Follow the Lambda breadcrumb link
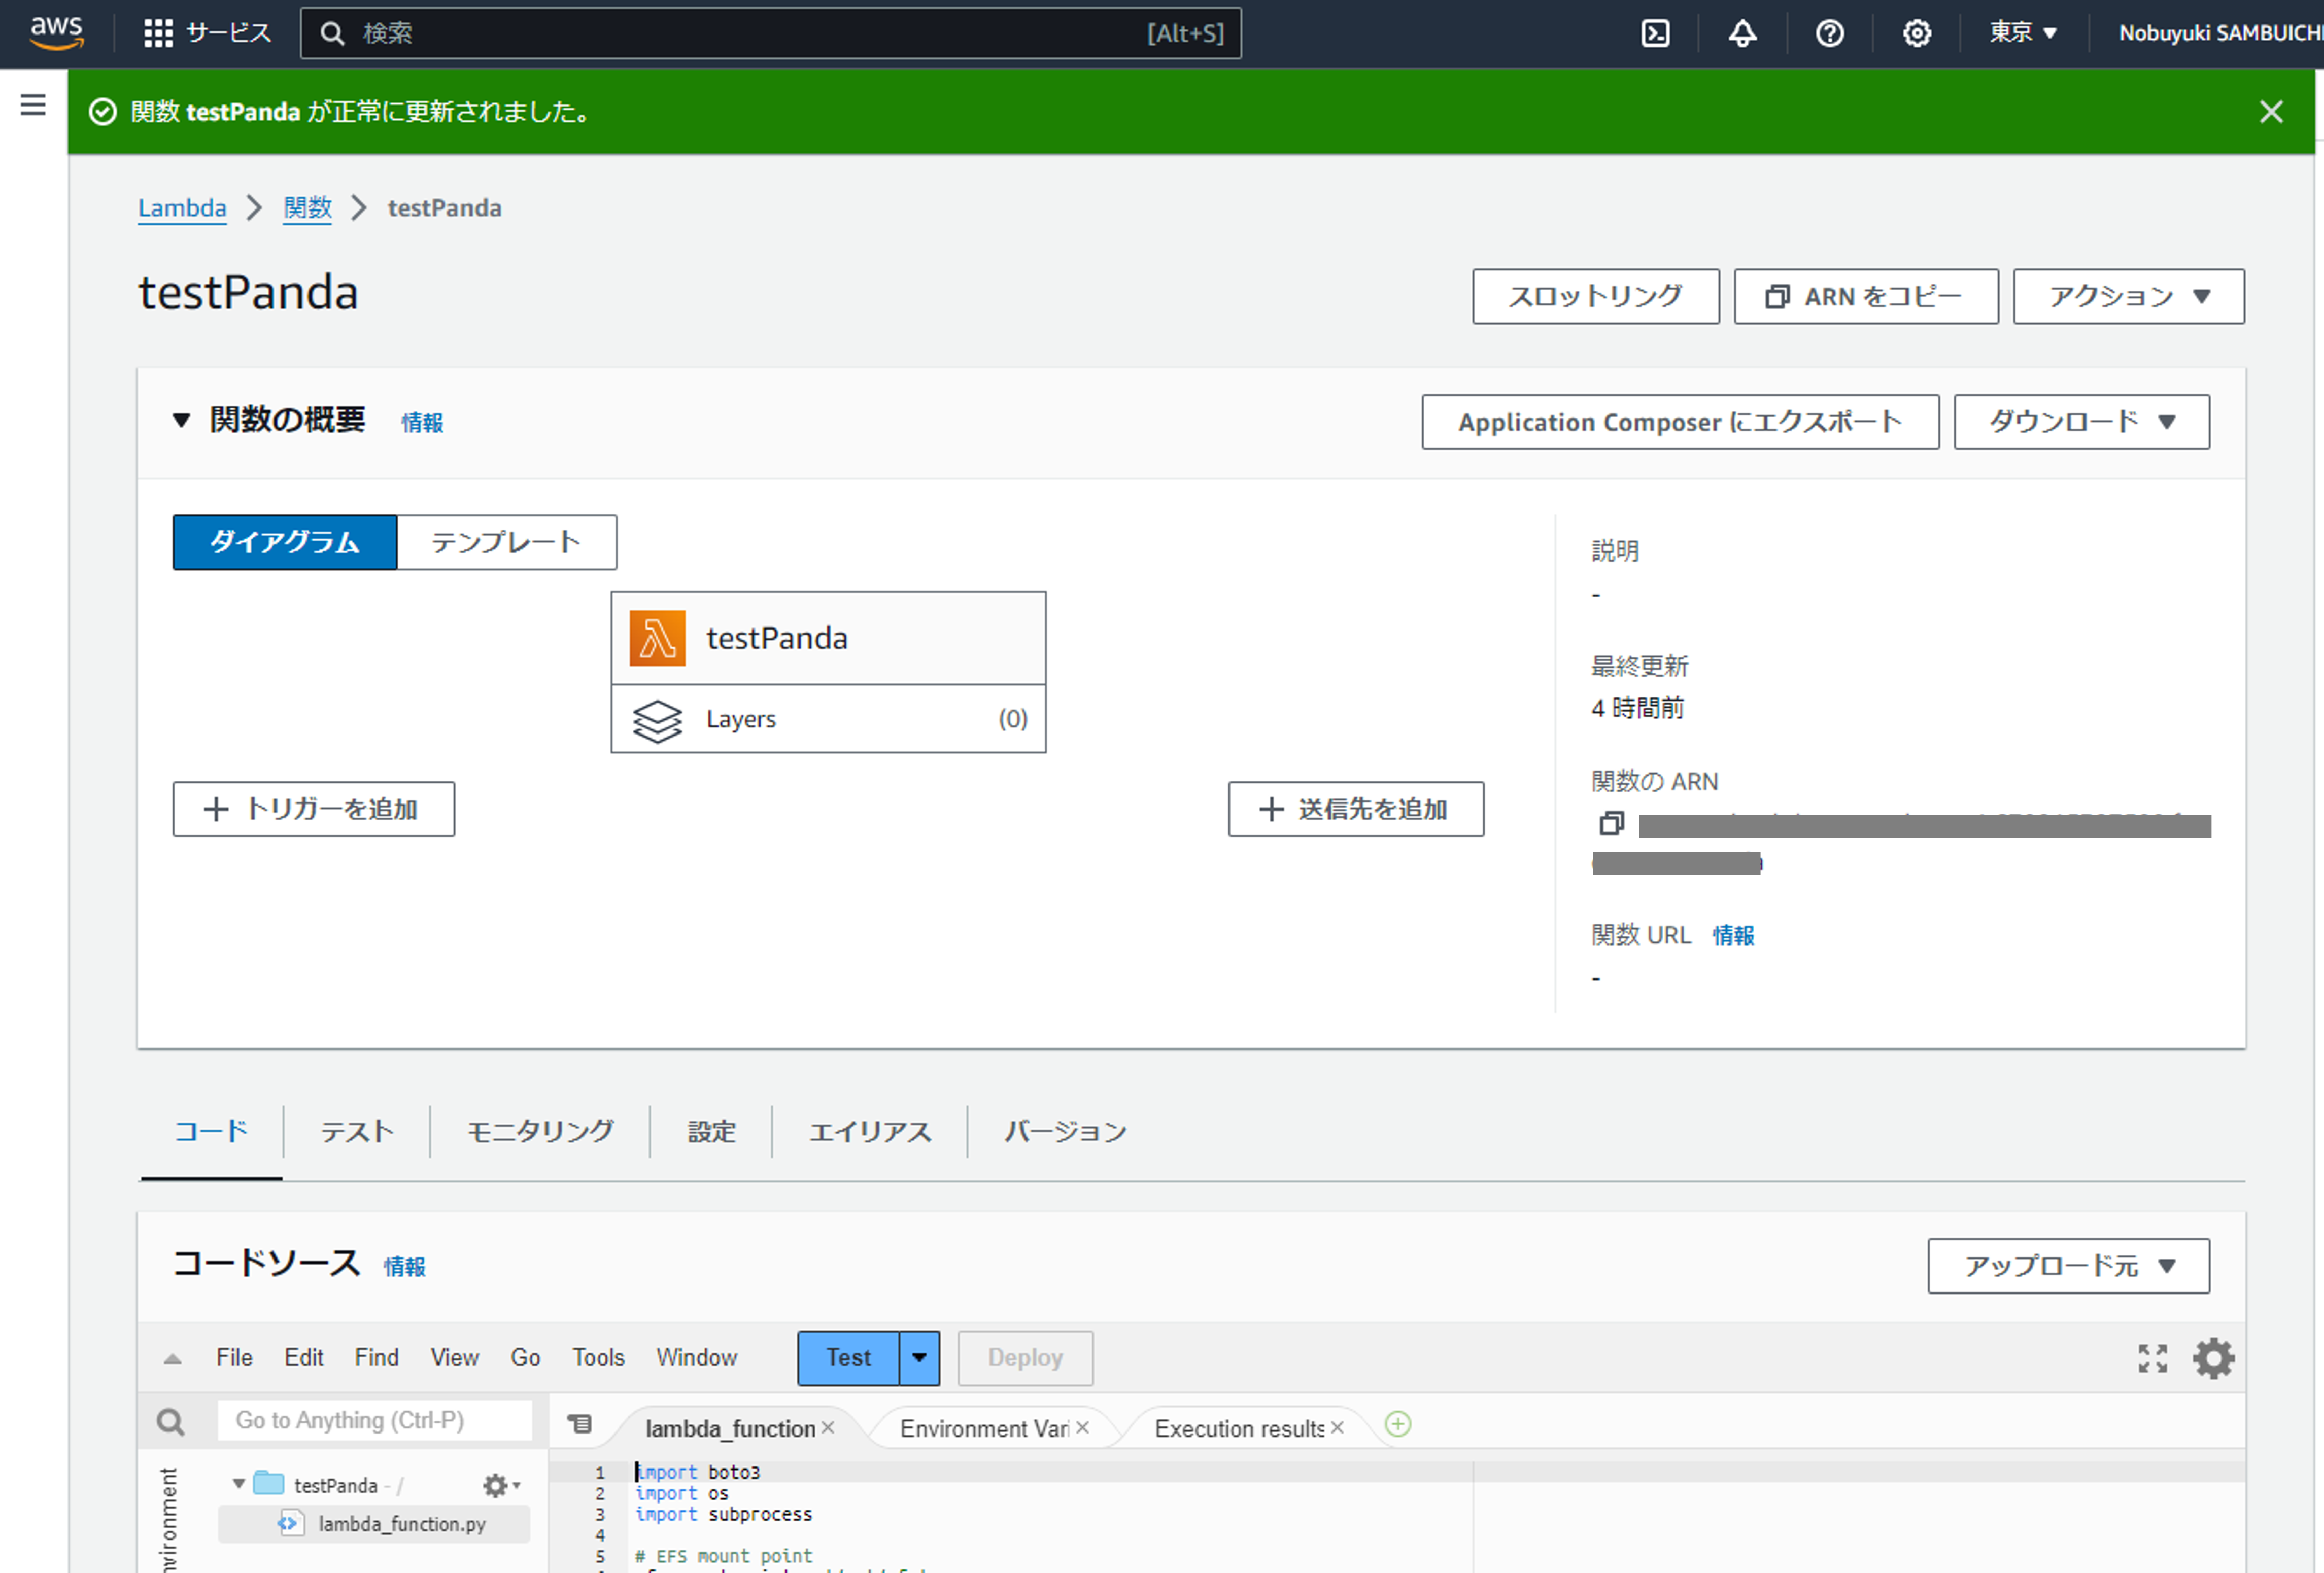This screenshot has width=2324, height=1573. point(182,208)
